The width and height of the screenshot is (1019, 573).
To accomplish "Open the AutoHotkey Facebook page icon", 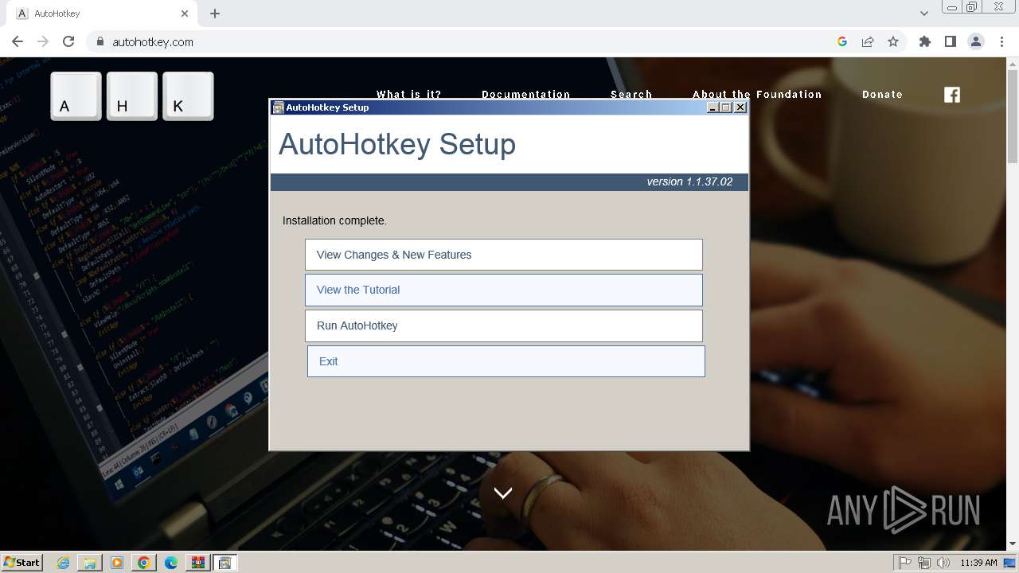I will point(952,95).
